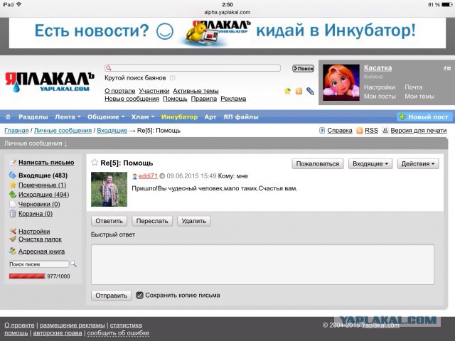
Task: Click the Поиск писем input field
Action: [x=39, y=264]
